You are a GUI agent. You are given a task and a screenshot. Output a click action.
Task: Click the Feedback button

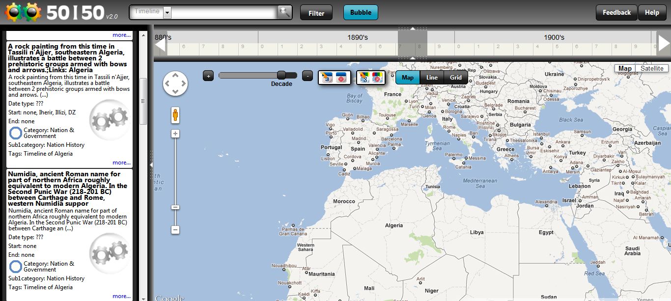coord(616,12)
